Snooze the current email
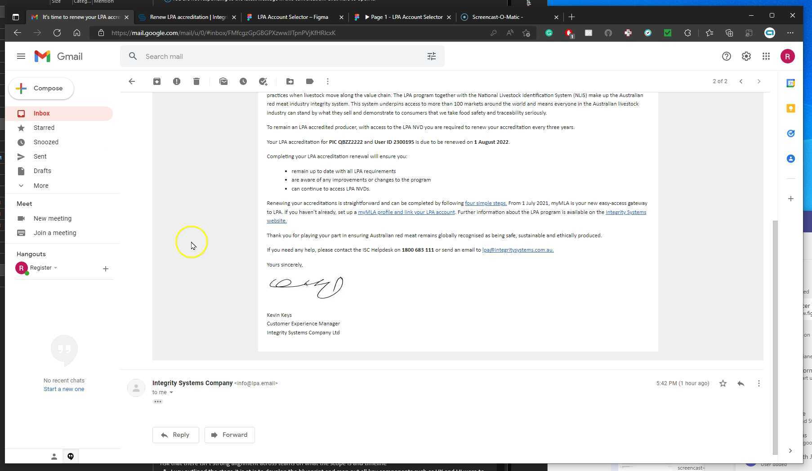This screenshot has height=471, width=812. tap(243, 81)
